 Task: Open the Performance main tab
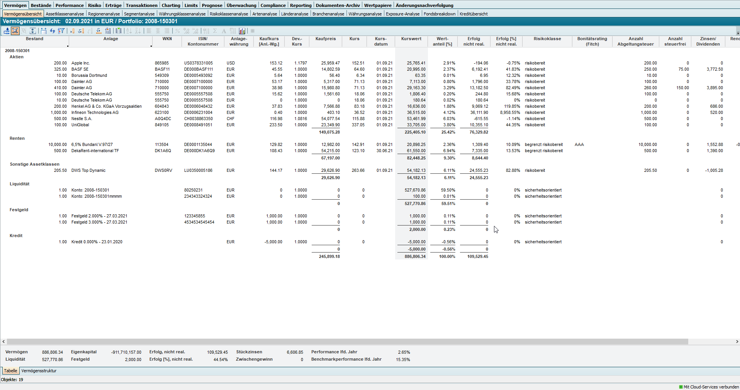point(69,5)
